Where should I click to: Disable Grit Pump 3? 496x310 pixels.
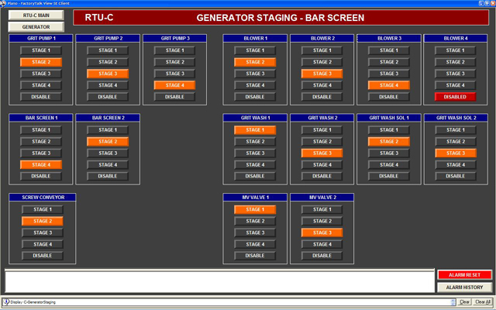click(174, 97)
